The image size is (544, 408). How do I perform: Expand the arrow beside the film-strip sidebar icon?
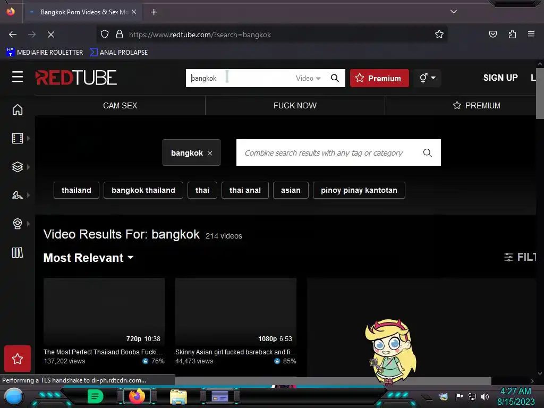tap(29, 139)
